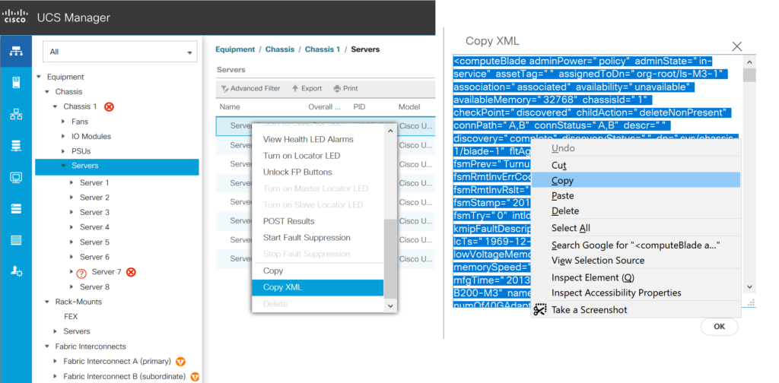Viewport: 779px width, 383px height.
Task: Select Servers node under Chassis 1
Action: pos(116,166)
